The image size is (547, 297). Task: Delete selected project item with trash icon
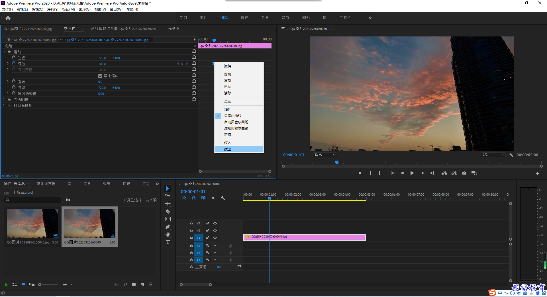[151, 284]
